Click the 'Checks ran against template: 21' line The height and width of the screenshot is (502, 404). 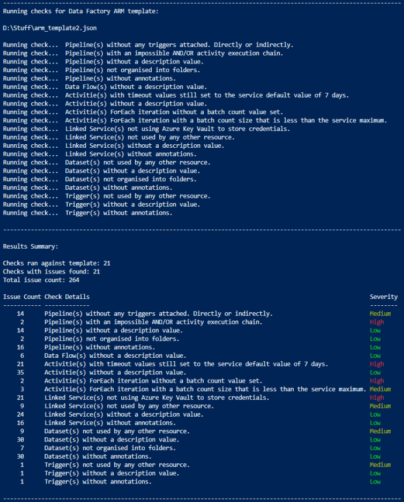point(57,263)
